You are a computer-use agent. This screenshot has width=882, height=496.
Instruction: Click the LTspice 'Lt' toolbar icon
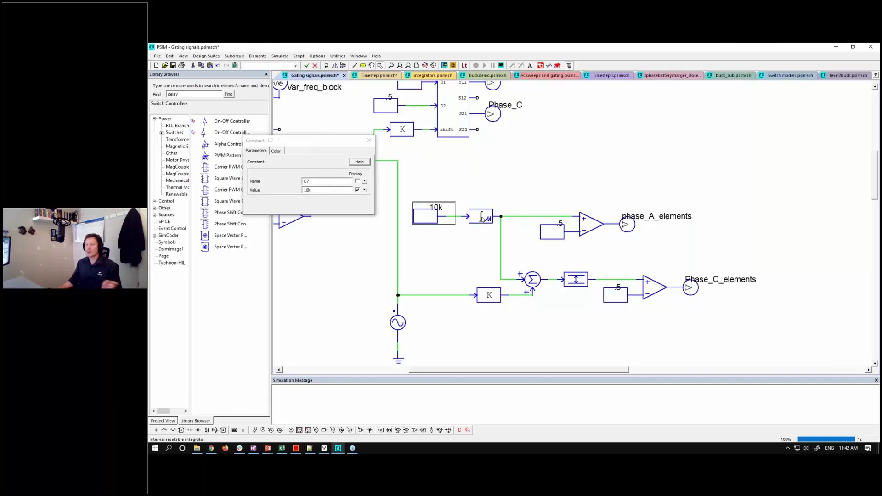tap(464, 66)
